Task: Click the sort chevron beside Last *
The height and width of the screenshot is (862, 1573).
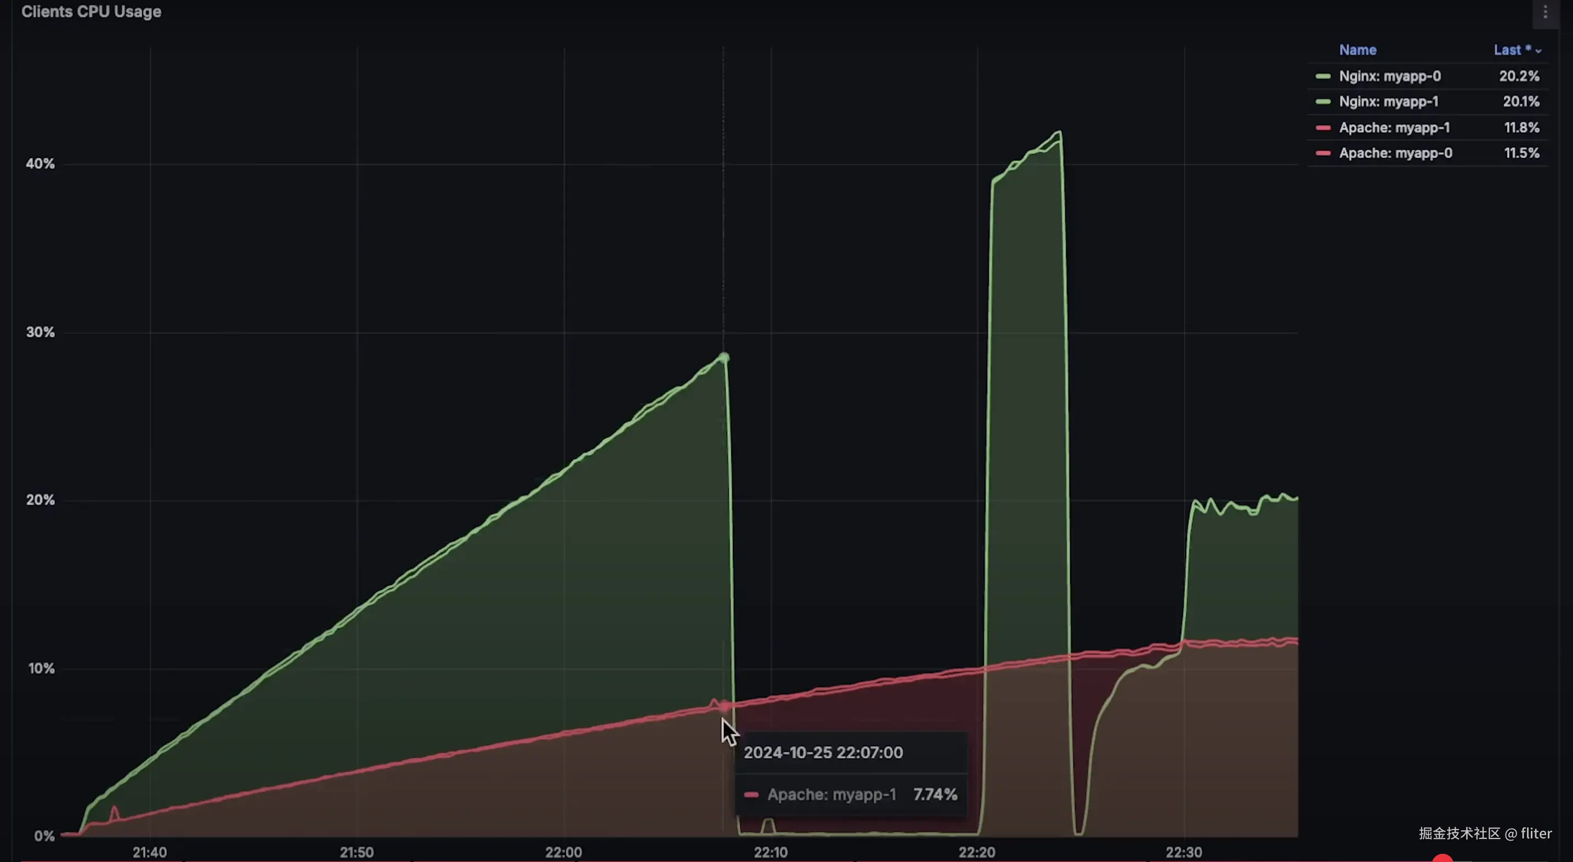Action: pos(1538,52)
